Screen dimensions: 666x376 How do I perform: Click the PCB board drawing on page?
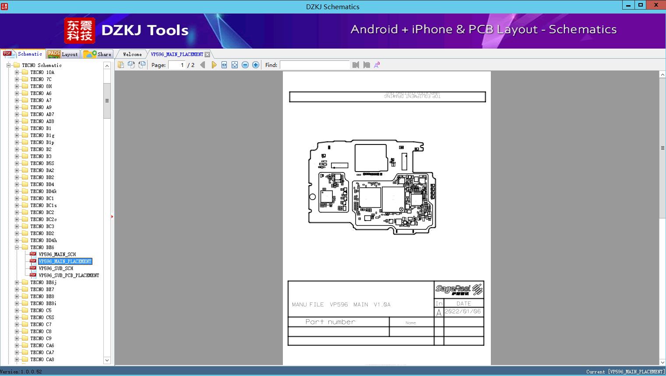tap(373, 187)
